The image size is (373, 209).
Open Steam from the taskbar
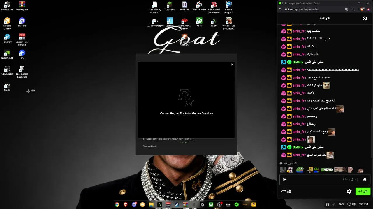coord(177,204)
